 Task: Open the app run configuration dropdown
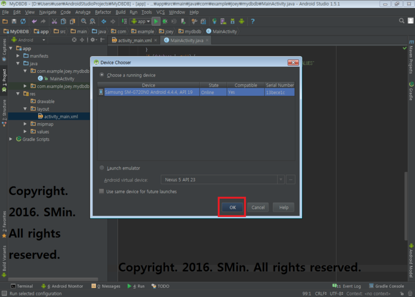(141, 21)
